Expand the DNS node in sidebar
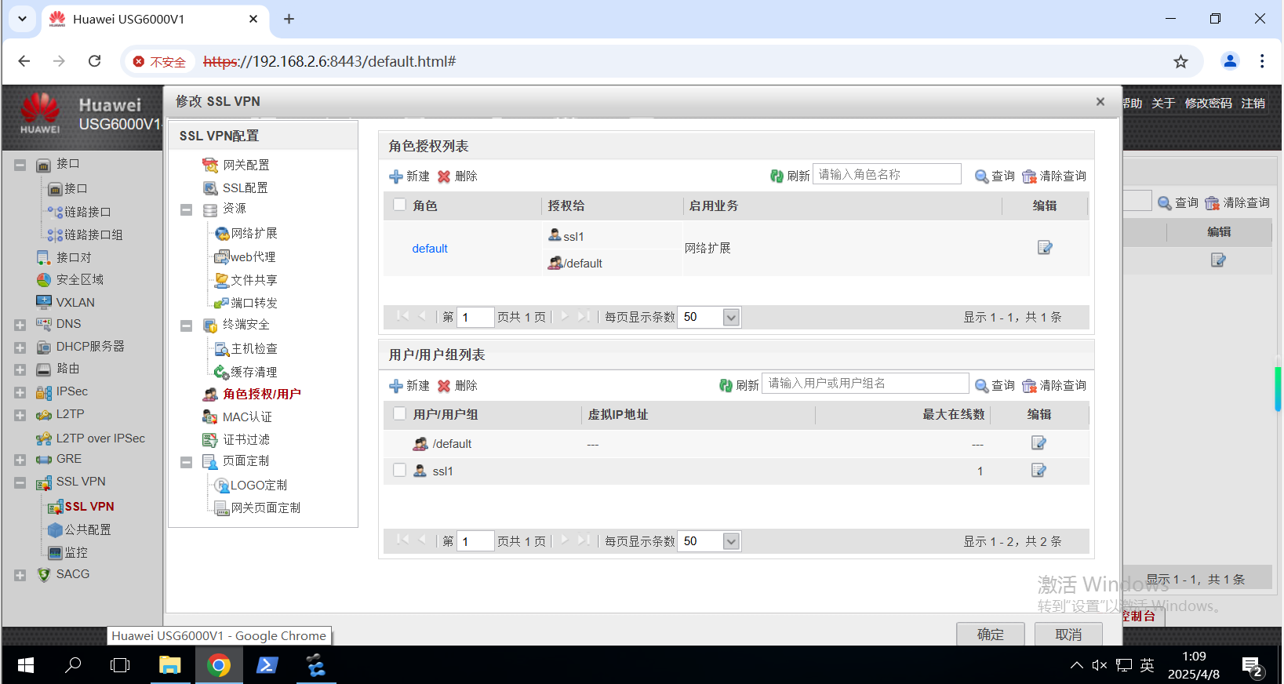The height and width of the screenshot is (684, 1284). click(x=20, y=325)
